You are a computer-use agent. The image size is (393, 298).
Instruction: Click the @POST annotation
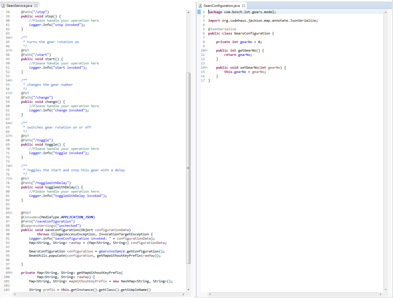(26, 213)
